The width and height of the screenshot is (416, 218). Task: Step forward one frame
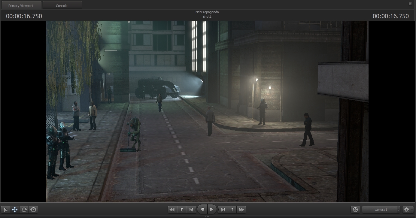coord(223,210)
